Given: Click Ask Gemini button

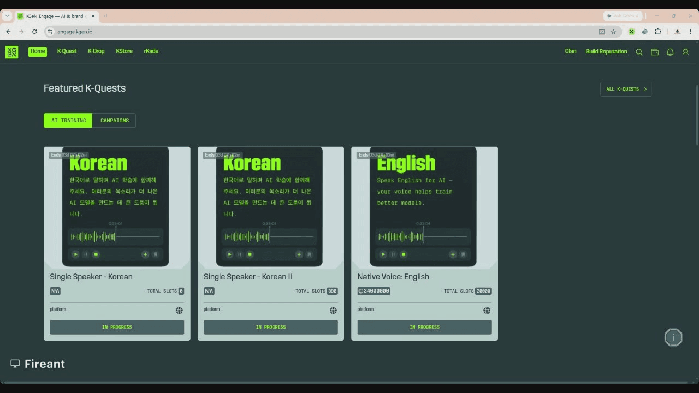Looking at the screenshot, I should click(623, 16).
